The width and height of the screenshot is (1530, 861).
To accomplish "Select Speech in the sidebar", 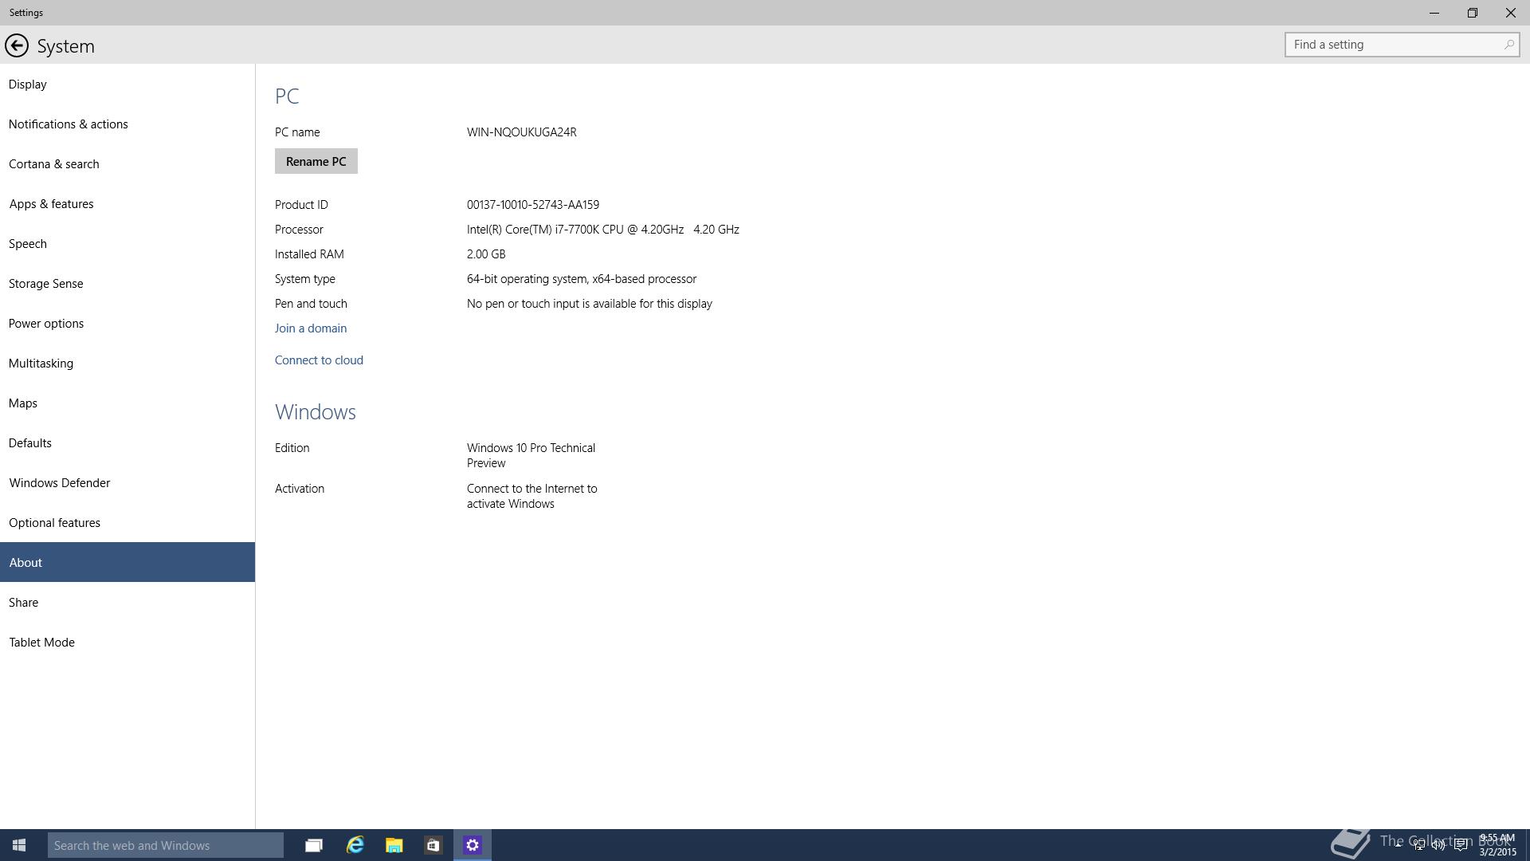I will [127, 243].
